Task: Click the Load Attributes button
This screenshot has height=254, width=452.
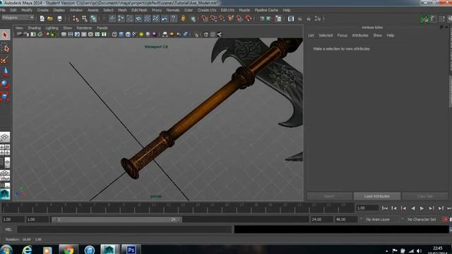Action: point(376,196)
